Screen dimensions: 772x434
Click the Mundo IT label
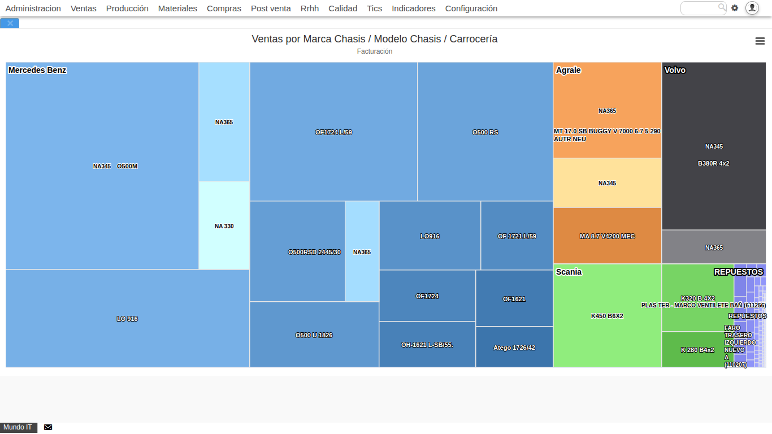pyautogui.click(x=18, y=427)
